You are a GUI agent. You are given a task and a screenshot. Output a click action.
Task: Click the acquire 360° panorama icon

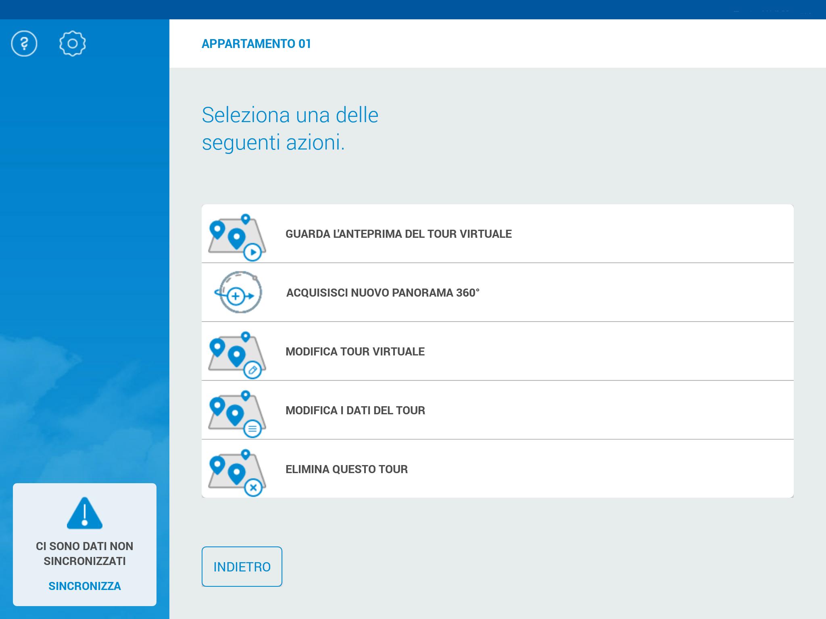coord(238,292)
